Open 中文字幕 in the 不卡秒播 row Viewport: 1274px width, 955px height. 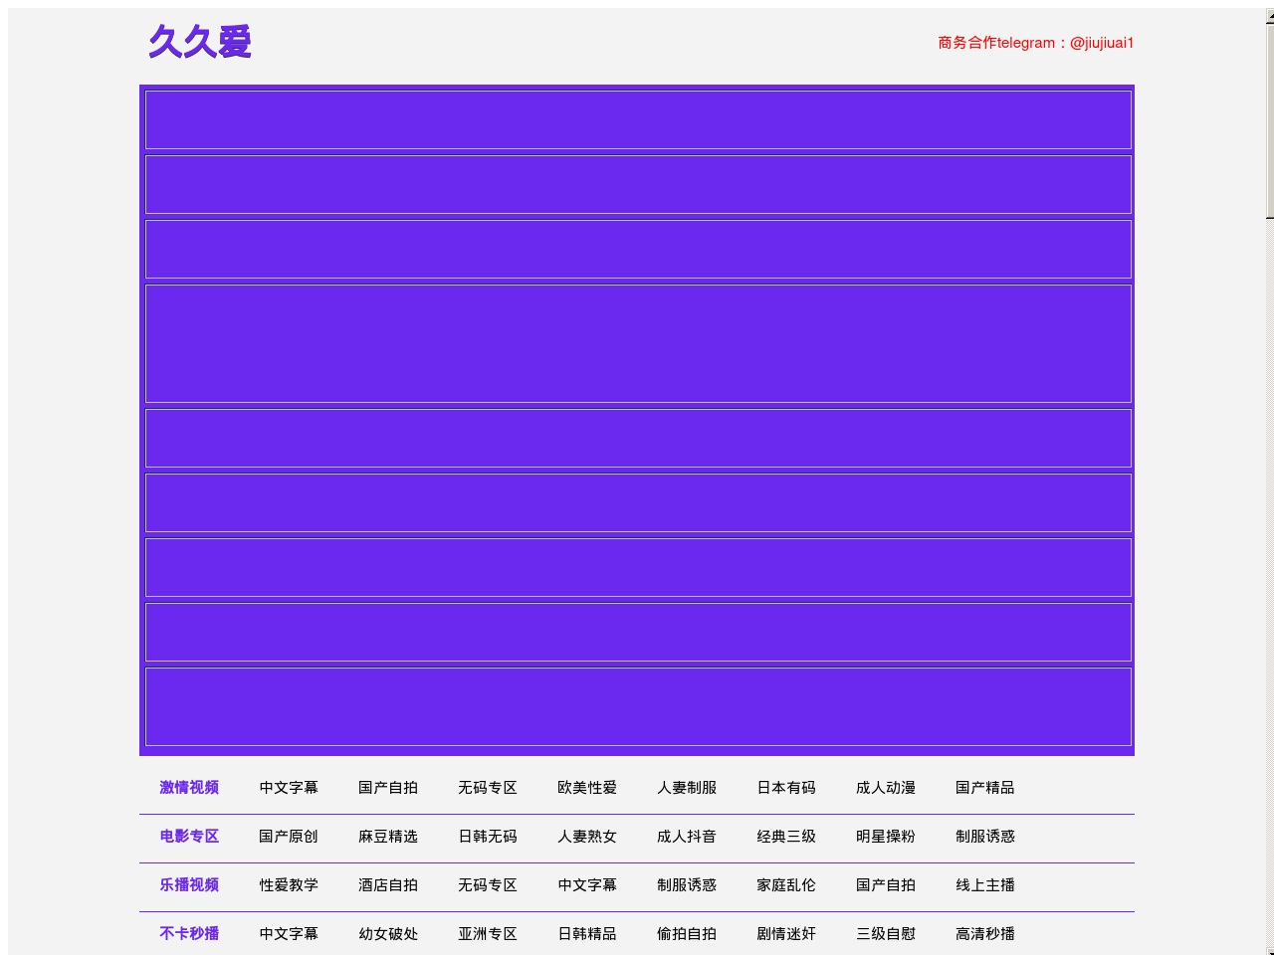pyautogui.click(x=289, y=933)
